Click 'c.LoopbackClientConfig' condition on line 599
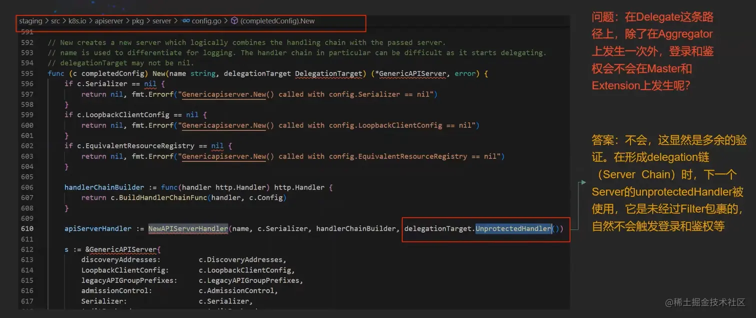 tap(123, 115)
